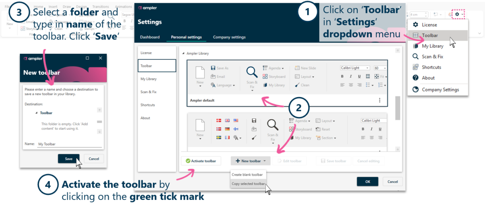Click align right in Ampler default toolbar
The width and height of the screenshot is (485, 212).
click(x=359, y=85)
